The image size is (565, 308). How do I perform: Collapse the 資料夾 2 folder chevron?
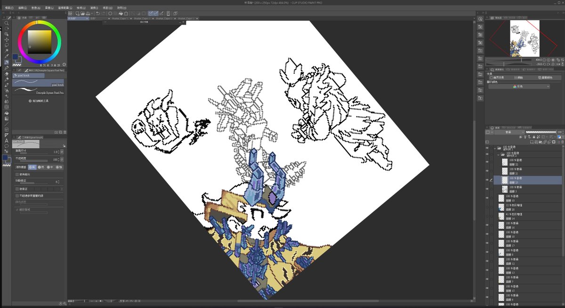[x=498, y=155]
